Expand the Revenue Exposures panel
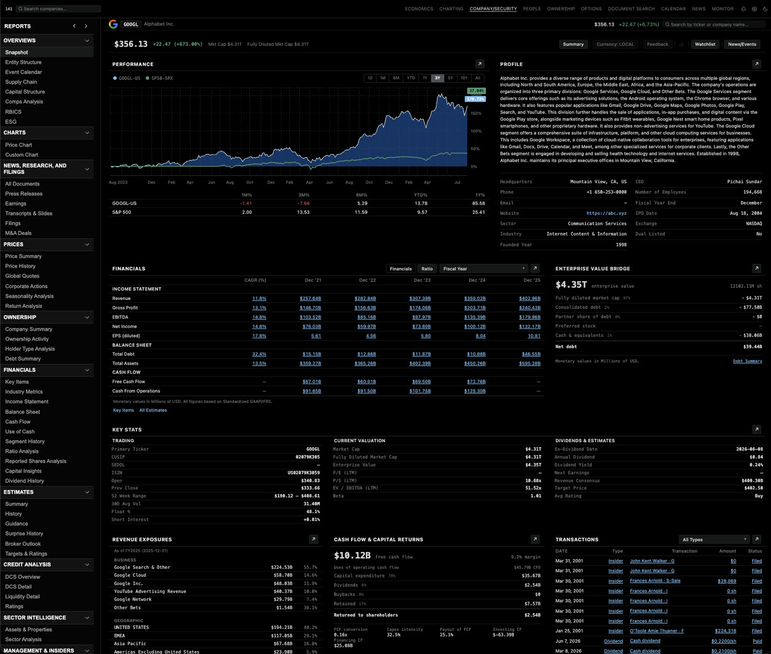This screenshot has height=654, width=771. (x=314, y=539)
